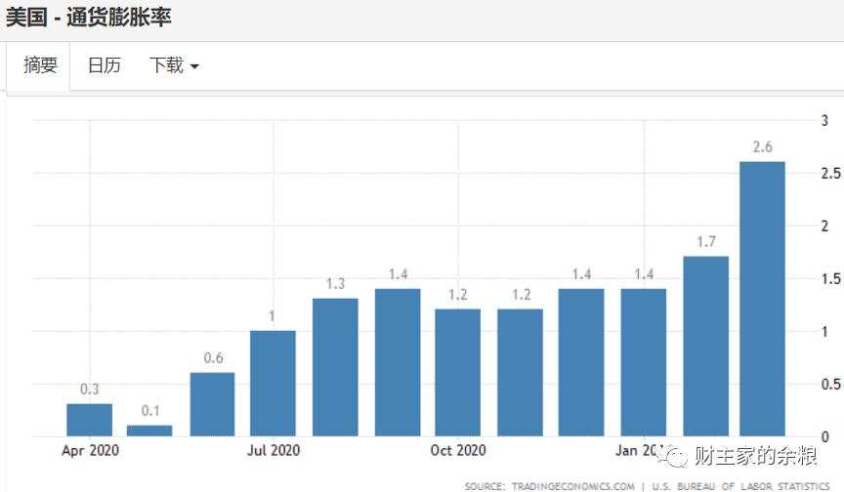The height and width of the screenshot is (492, 844).
Task: Click the 0.1 value label
Action: [150, 411]
